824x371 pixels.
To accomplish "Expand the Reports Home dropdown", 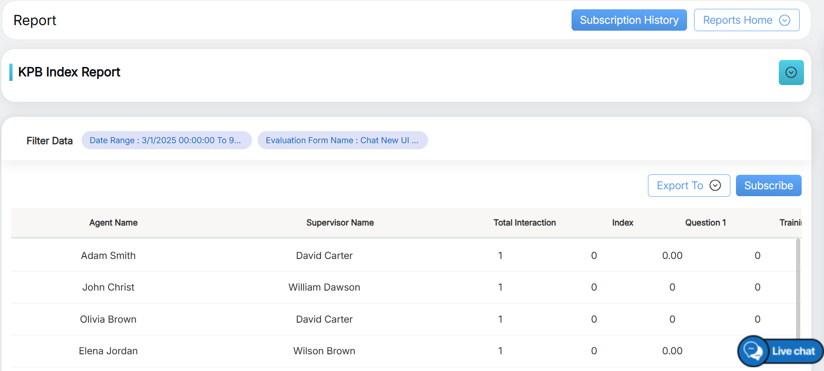I will pyautogui.click(x=746, y=20).
